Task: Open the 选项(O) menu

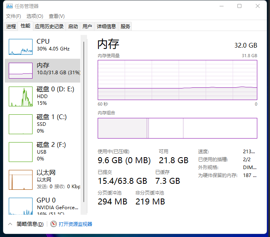Action: pos(35,16)
